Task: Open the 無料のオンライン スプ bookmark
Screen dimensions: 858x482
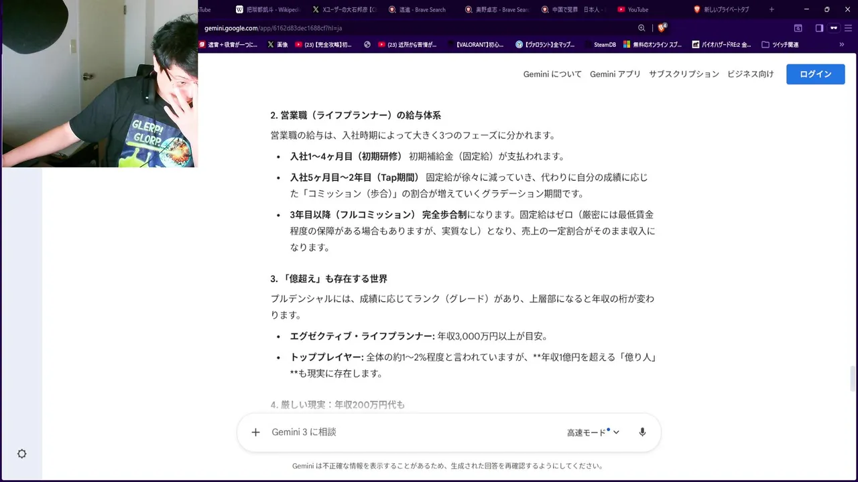Action: point(653,45)
